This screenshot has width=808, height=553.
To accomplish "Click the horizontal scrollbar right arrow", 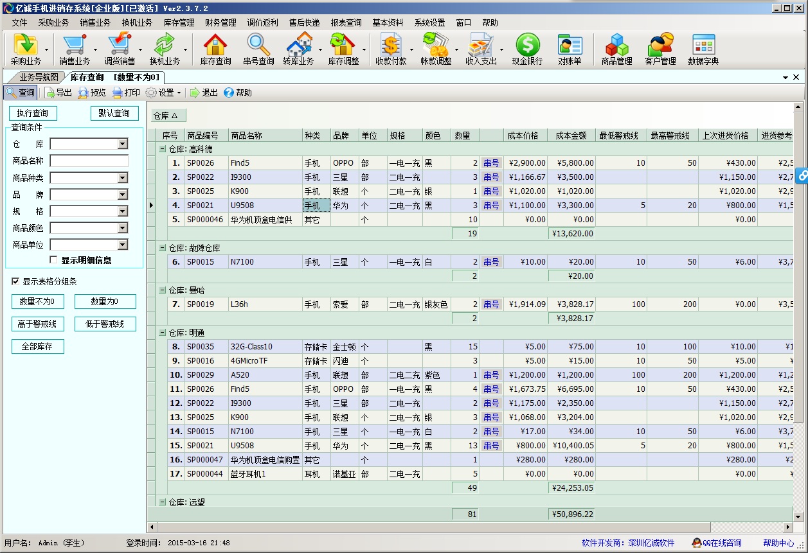I will [788, 527].
